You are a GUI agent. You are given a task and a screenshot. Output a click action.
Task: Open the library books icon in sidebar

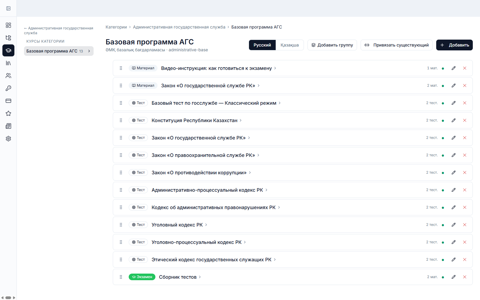(8, 63)
